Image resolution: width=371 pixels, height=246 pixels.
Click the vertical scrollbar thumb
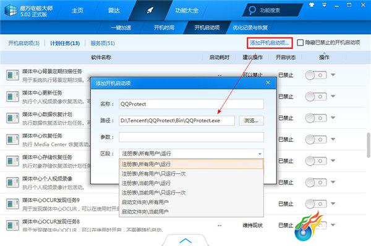[x=369, y=145]
